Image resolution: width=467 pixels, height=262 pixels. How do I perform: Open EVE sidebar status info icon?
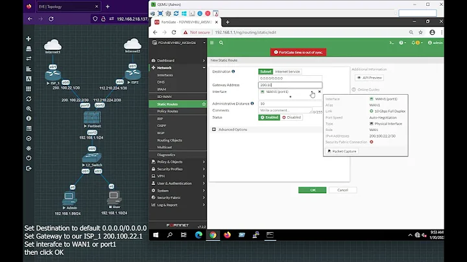29,119
